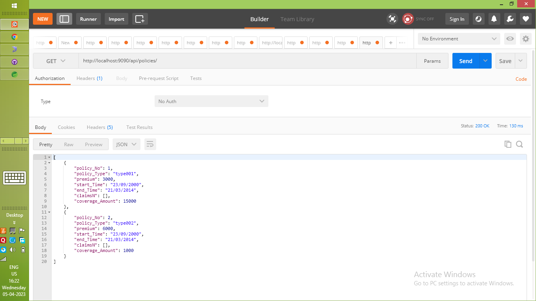The image size is (536, 301).
Task: Add a new request tab
Action: (x=390, y=43)
